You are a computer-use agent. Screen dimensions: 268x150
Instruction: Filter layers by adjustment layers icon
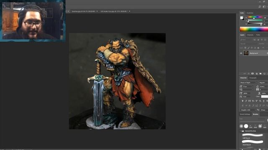click(258, 40)
